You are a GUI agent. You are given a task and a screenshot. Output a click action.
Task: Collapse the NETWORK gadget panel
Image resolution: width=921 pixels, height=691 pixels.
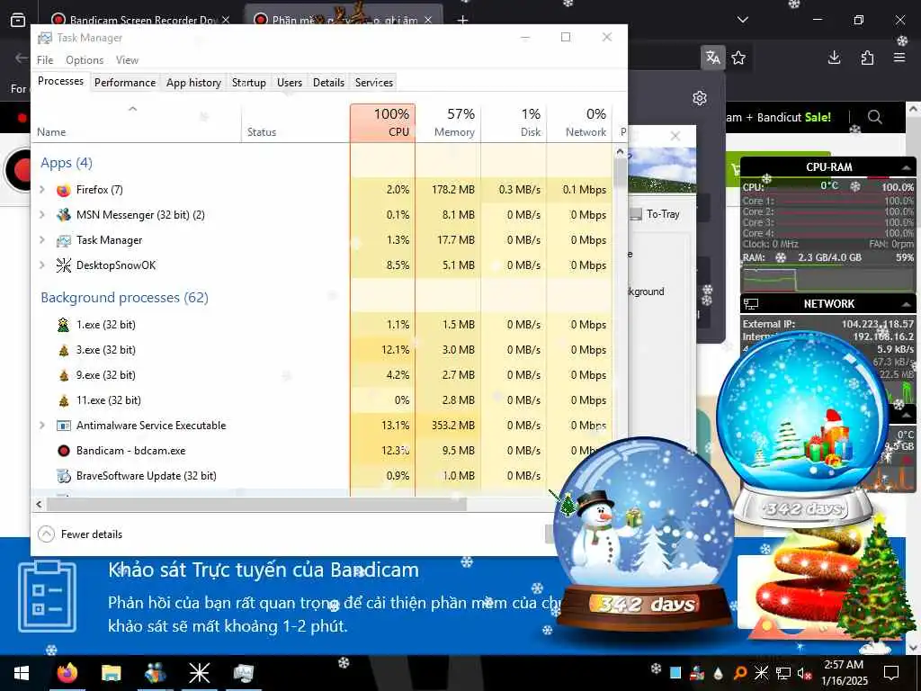point(907,304)
